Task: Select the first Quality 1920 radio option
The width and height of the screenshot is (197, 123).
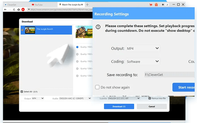Action: [77, 47]
